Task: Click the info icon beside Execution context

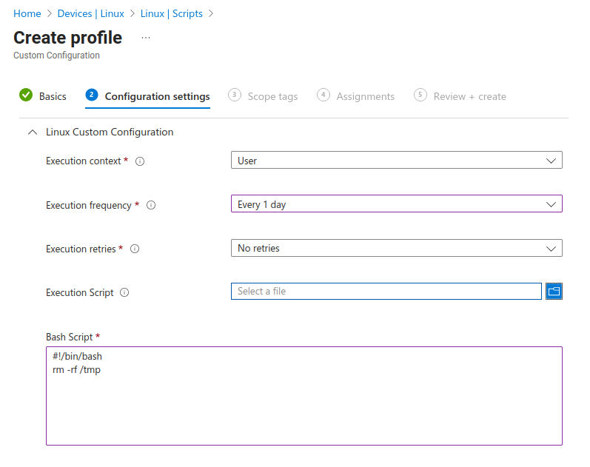Action: [x=140, y=161]
